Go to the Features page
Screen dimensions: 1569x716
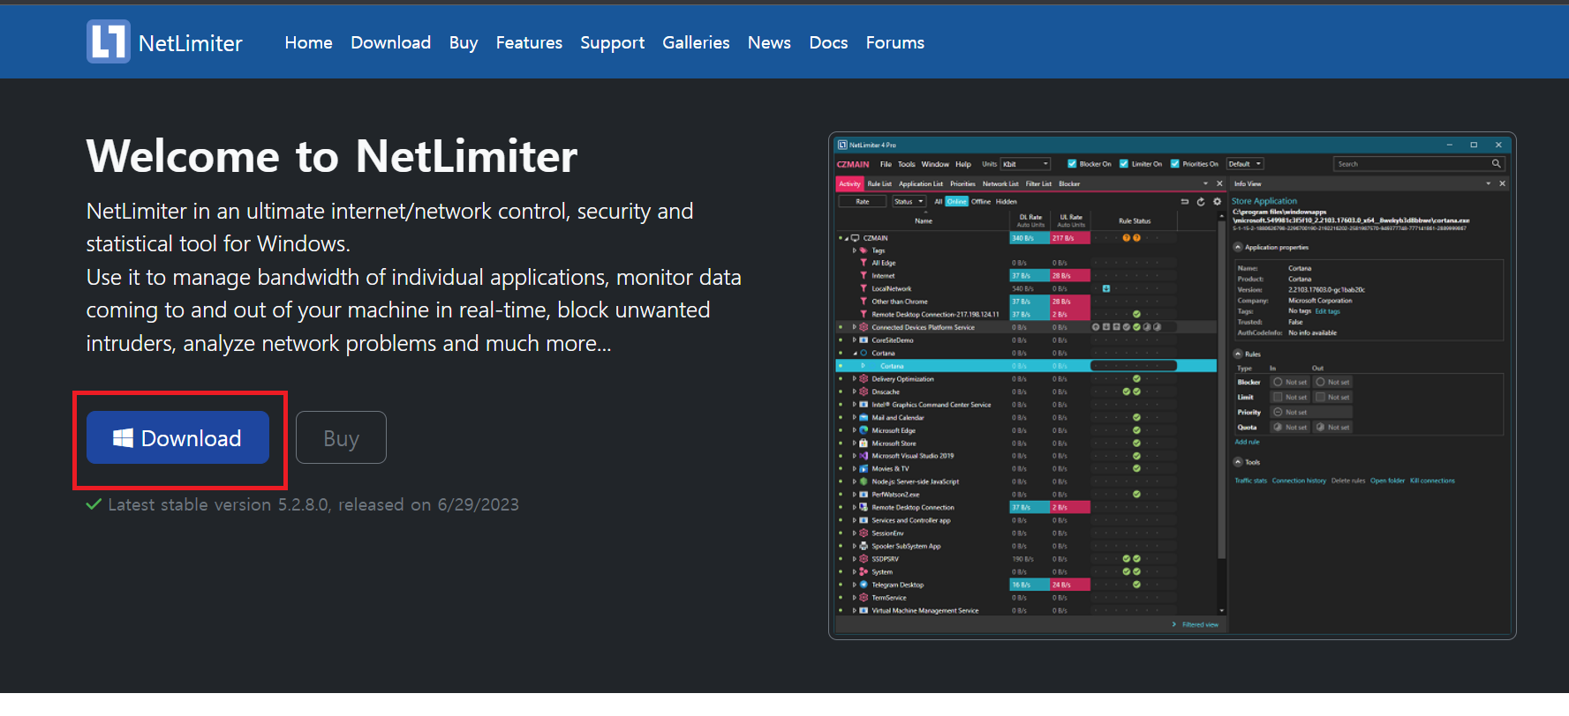pos(529,42)
